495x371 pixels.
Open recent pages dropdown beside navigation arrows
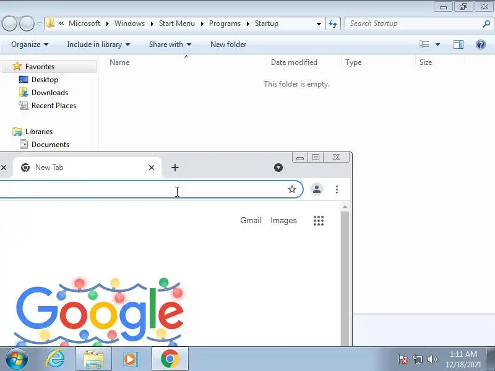40,23
